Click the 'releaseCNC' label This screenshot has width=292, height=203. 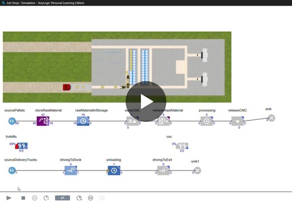[238, 110]
